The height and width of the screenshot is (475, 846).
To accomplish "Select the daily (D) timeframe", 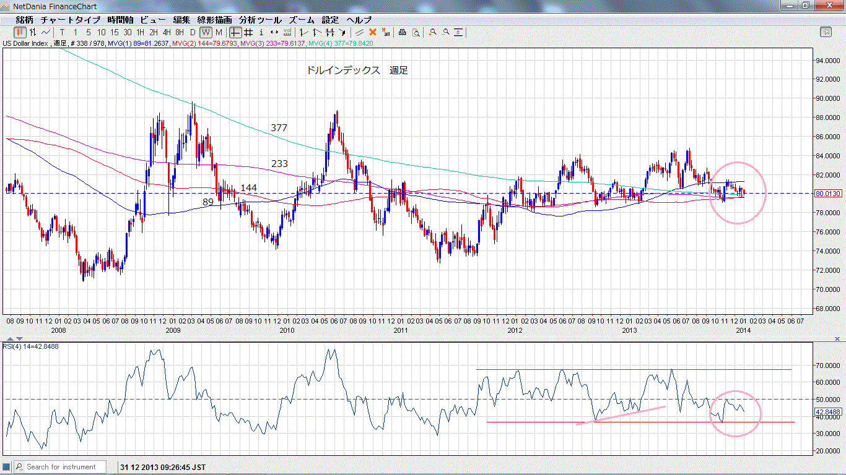I will (193, 32).
